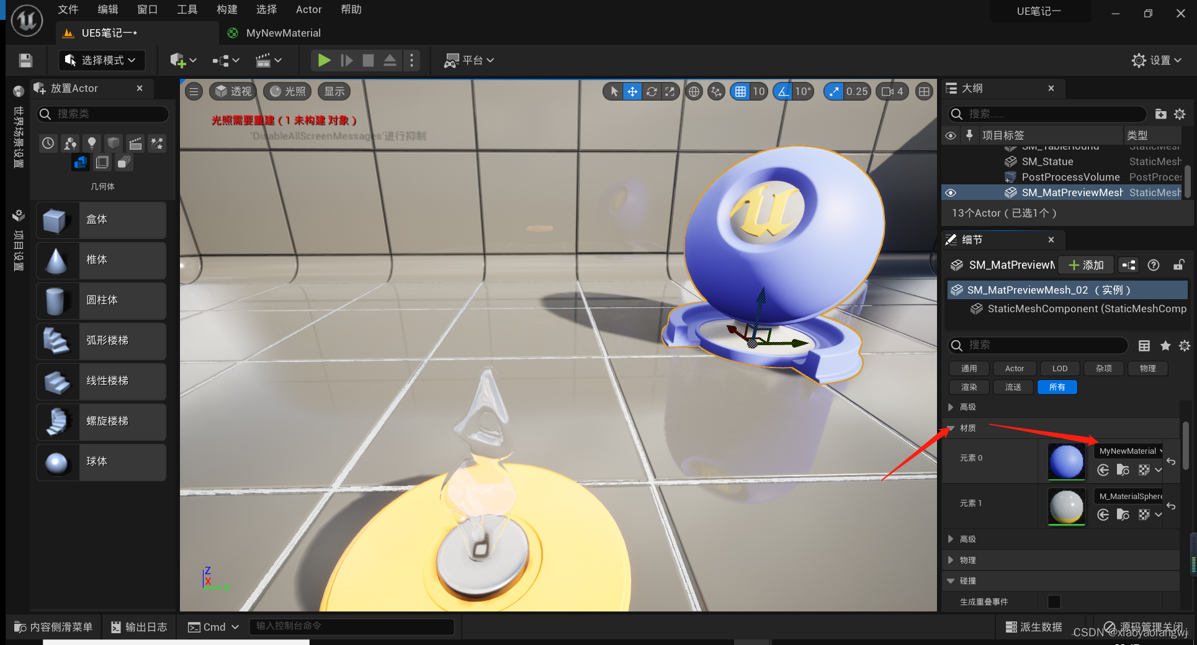Toggle surface snapping icon

[716, 91]
